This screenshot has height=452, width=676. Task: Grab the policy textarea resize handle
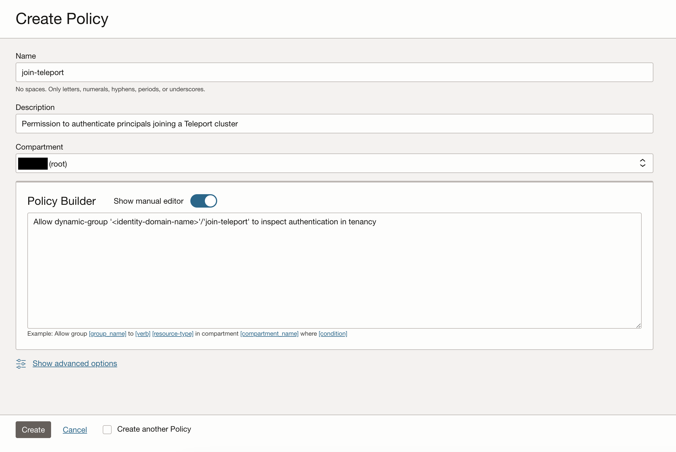pos(638,325)
